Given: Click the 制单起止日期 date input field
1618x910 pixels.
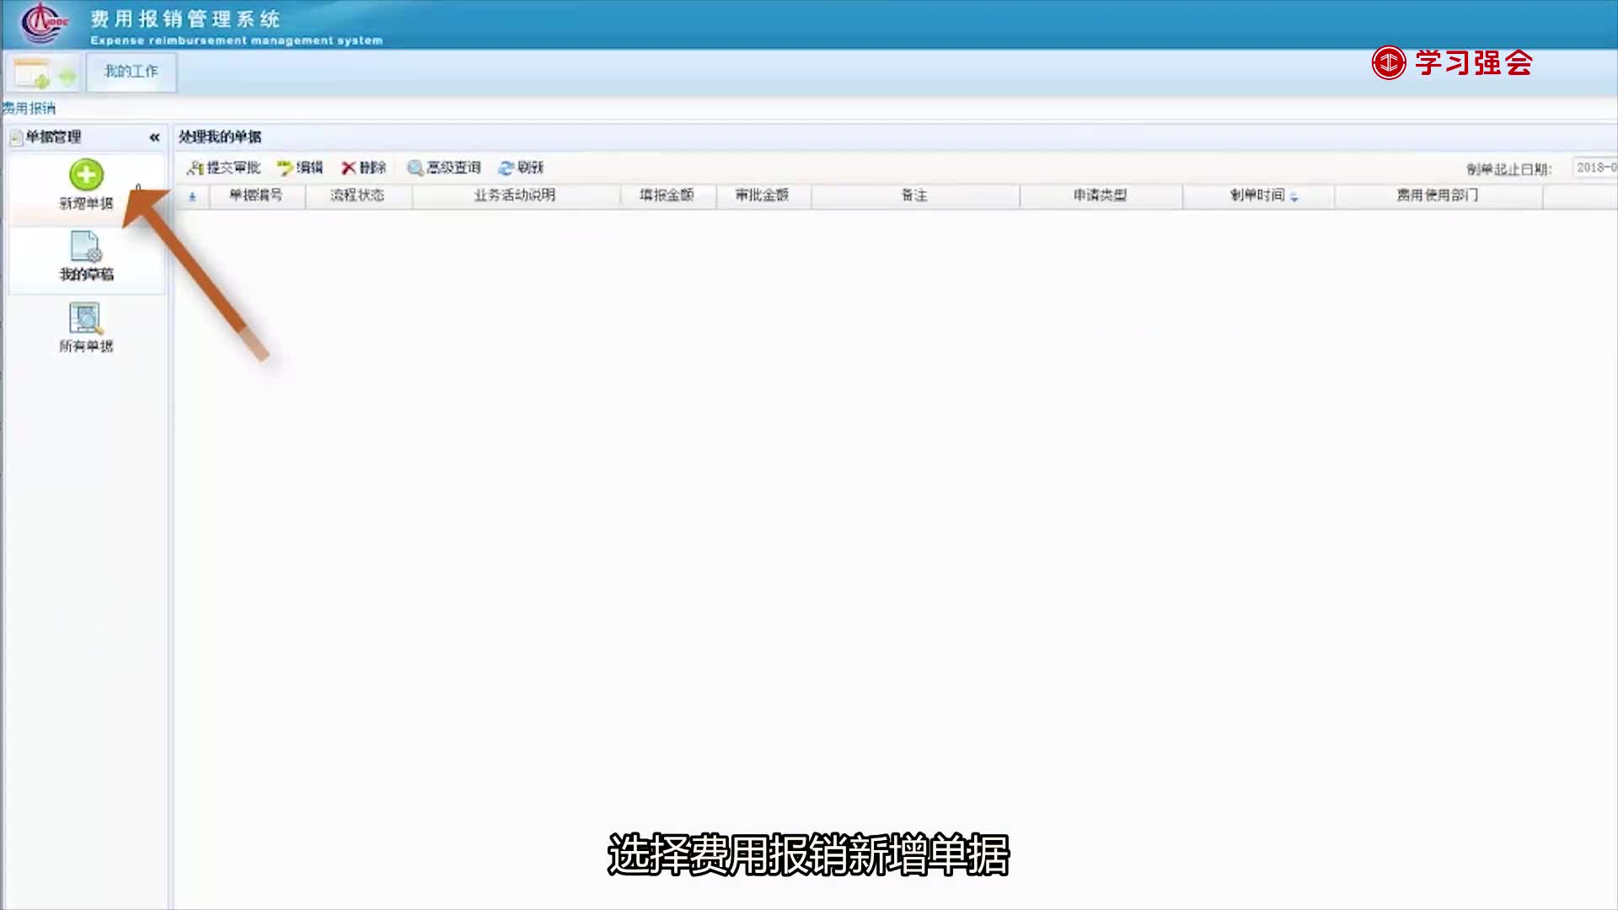Looking at the screenshot, I should click(x=1595, y=169).
